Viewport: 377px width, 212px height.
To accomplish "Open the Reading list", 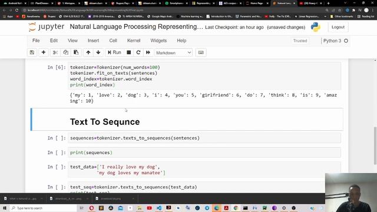I will [366, 16].
